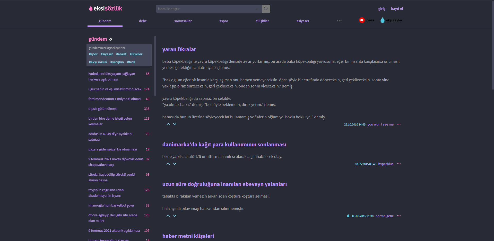Click the ekşi şeyler droplet icon
This screenshot has width=494, height=241.
pos(383,20)
